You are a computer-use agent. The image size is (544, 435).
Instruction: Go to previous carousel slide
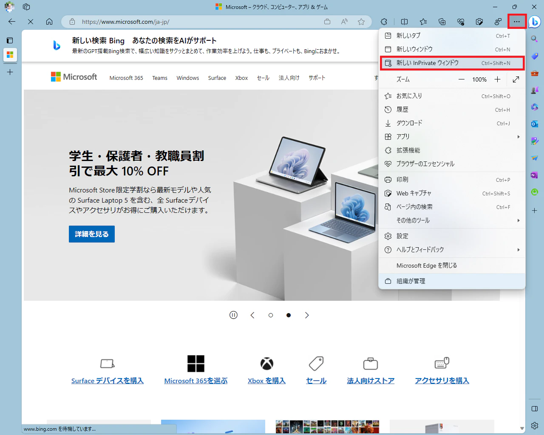[x=252, y=315]
